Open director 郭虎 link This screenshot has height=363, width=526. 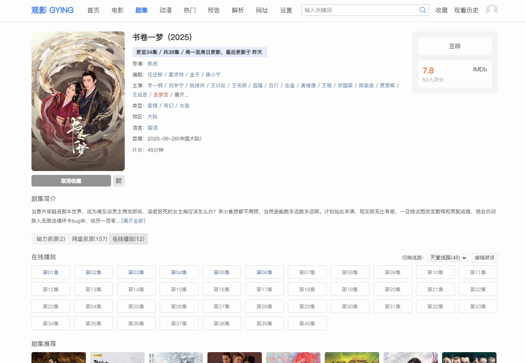coord(153,64)
